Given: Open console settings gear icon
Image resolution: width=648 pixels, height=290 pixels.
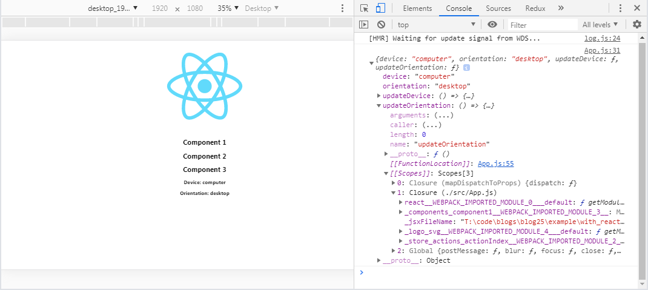Looking at the screenshot, I should [x=637, y=25].
